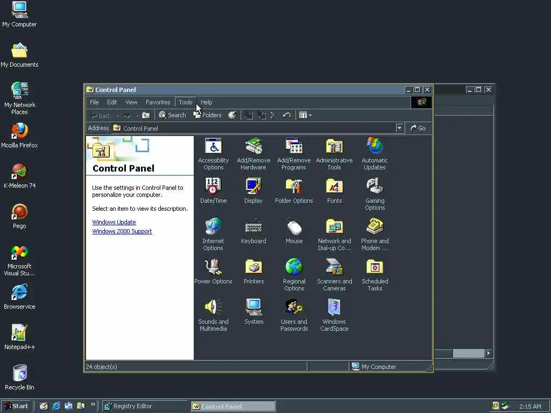Open the Edit menu
Screen dimensions: 551x413
[x=112, y=102]
